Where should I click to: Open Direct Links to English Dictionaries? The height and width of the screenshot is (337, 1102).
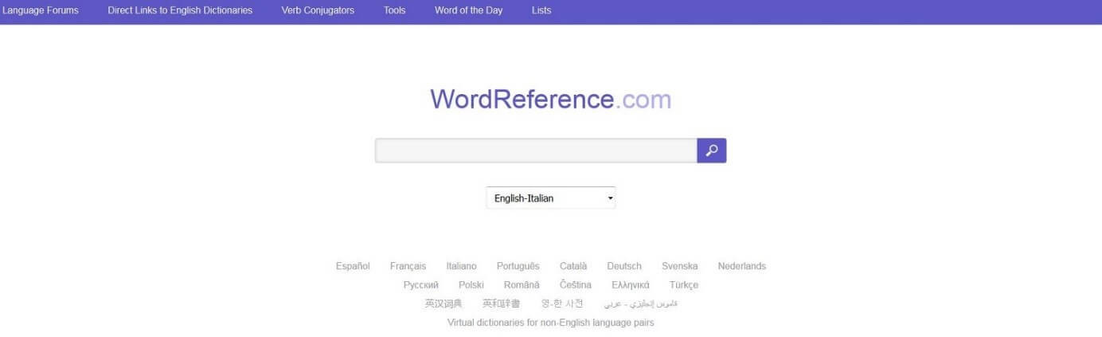pyautogui.click(x=180, y=10)
